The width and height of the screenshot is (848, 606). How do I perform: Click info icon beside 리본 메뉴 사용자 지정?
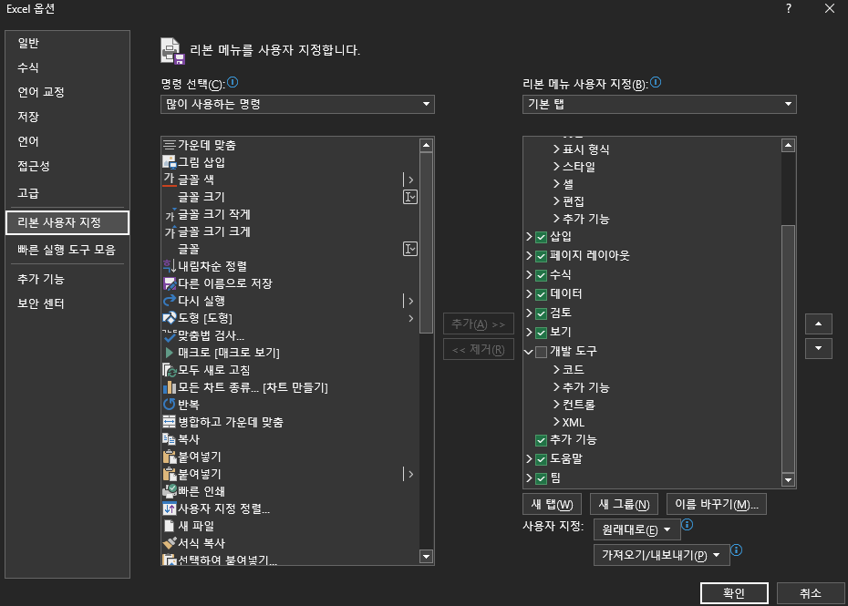pyautogui.click(x=656, y=82)
